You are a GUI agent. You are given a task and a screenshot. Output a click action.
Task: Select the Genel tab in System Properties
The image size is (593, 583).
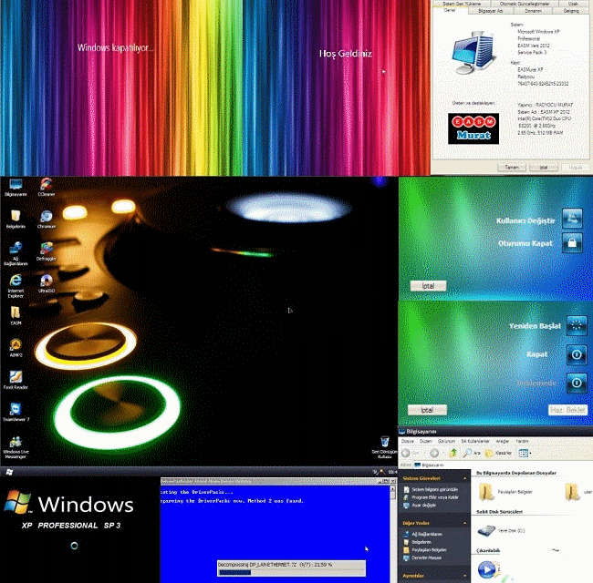[x=450, y=10]
